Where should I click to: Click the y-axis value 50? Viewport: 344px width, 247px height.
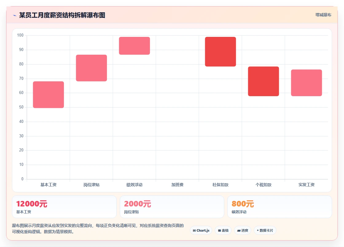pos(21,107)
